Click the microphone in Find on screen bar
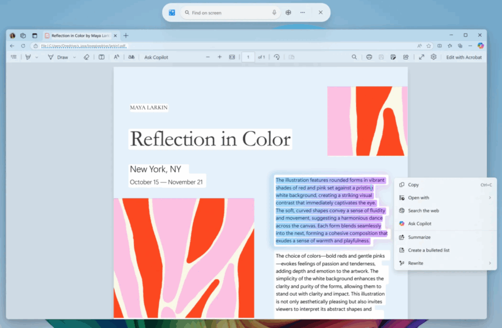The width and height of the screenshot is (502, 328). (x=275, y=13)
